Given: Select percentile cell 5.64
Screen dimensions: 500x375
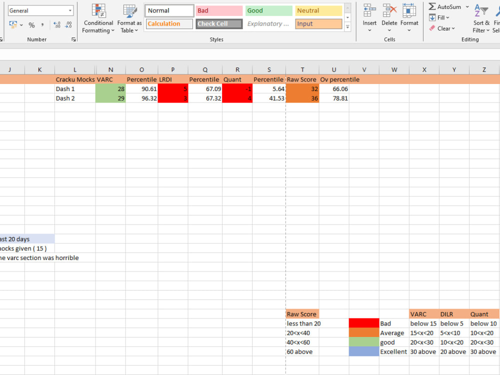Looking at the screenshot, I should tap(269, 89).
